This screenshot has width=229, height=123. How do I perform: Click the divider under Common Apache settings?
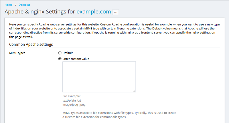[x=114, y=47]
